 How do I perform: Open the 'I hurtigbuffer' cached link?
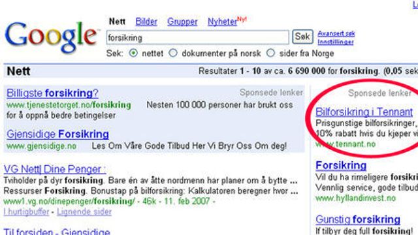pos(26,211)
